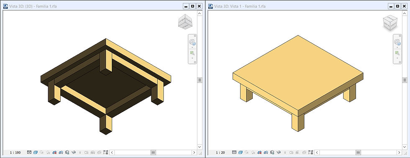Click vertical scrollbar thumb in Vista 1

pos(405,80)
